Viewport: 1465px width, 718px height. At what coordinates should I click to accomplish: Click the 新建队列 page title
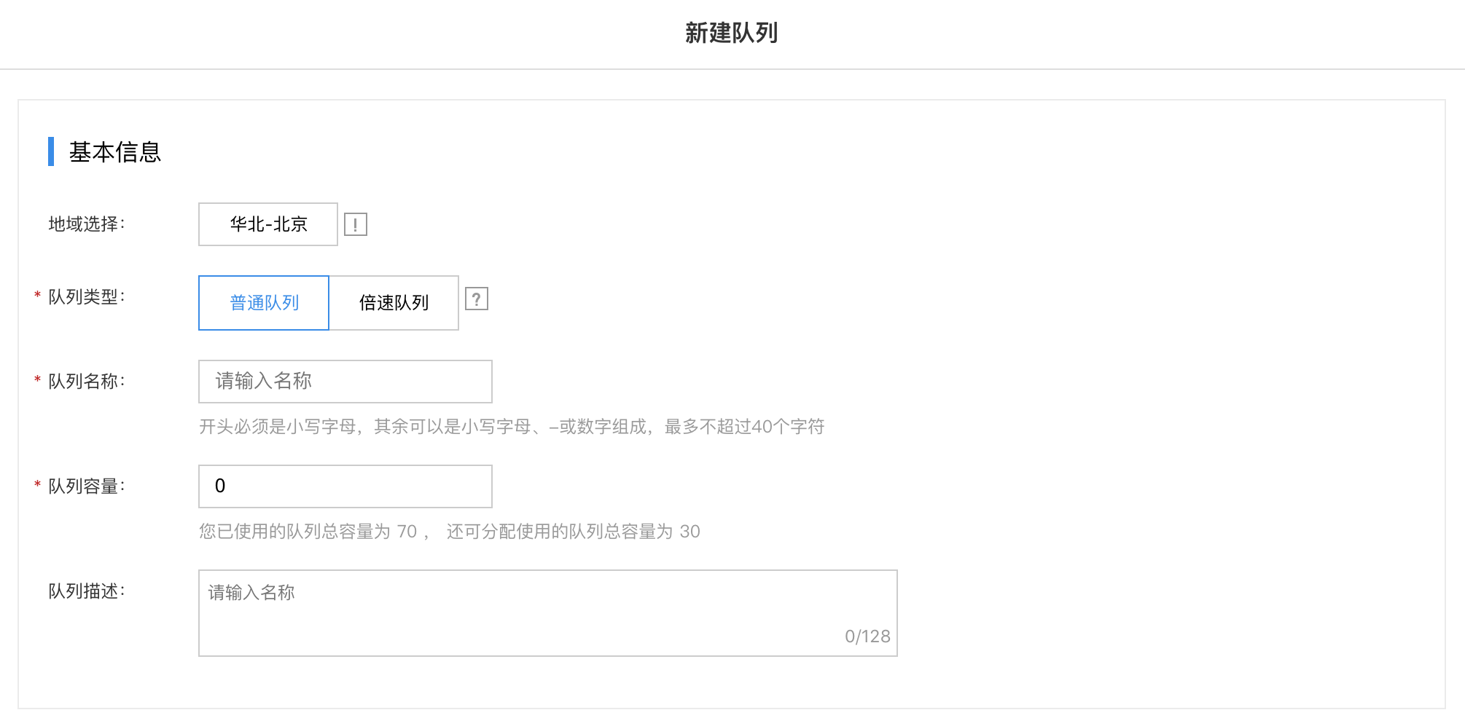(732, 33)
